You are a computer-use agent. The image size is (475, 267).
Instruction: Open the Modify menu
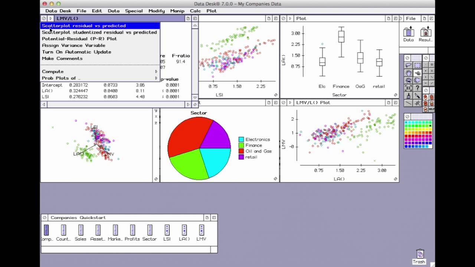[156, 11]
